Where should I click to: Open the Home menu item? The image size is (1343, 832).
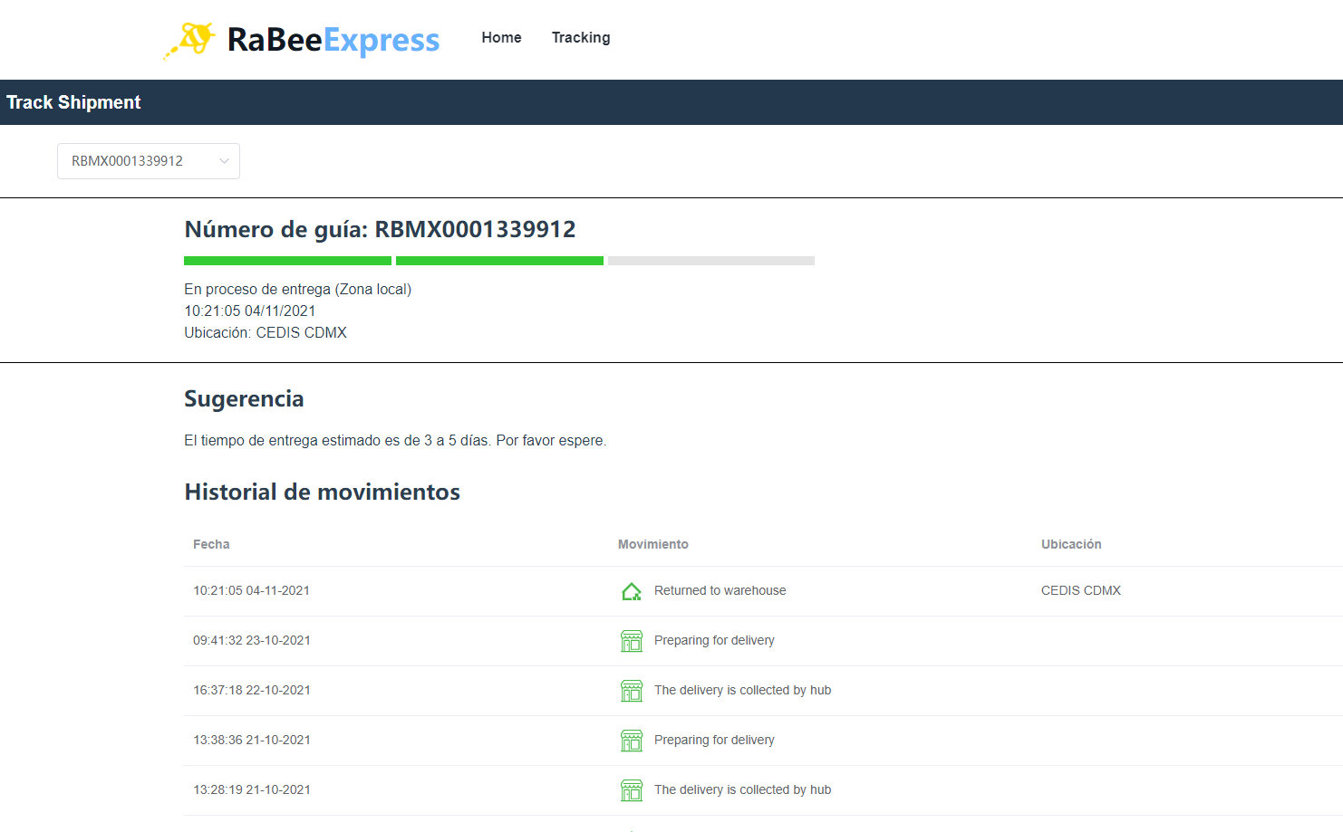(x=501, y=38)
